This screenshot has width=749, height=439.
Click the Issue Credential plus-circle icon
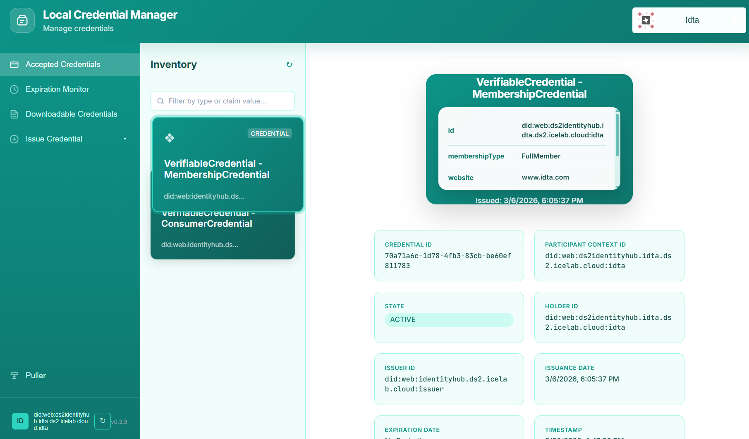[x=14, y=139]
